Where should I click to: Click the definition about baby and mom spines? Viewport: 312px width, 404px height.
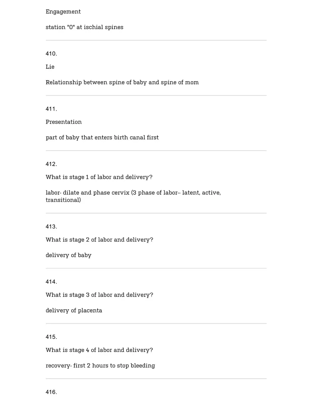click(122, 82)
